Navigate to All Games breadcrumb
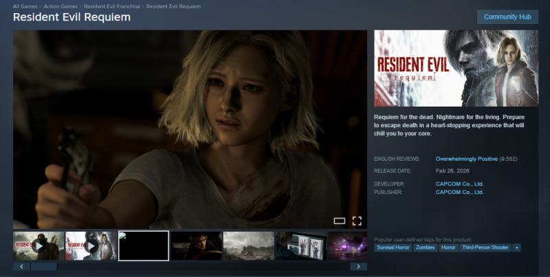550x277 pixels. 25,6
